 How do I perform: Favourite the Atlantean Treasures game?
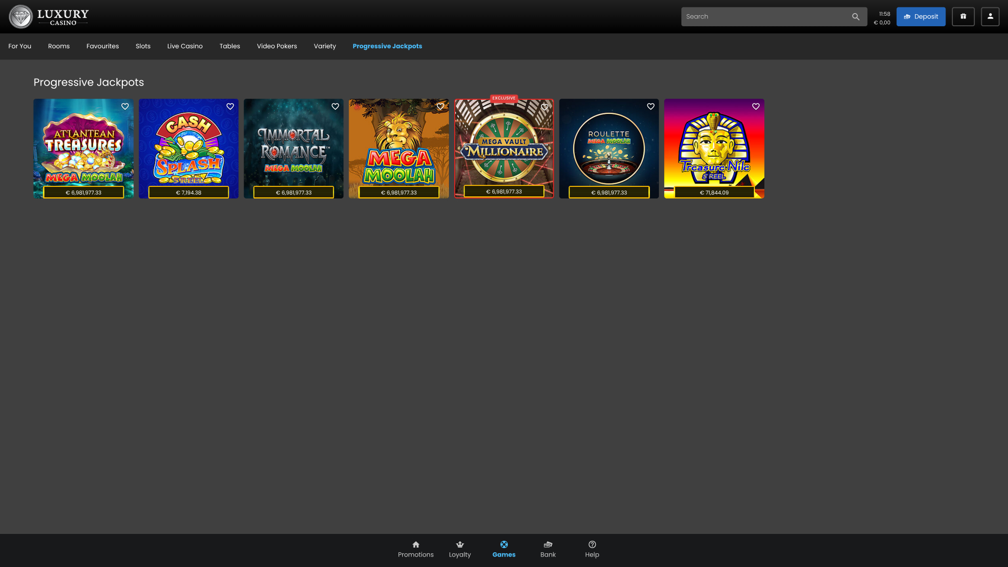pos(125,107)
